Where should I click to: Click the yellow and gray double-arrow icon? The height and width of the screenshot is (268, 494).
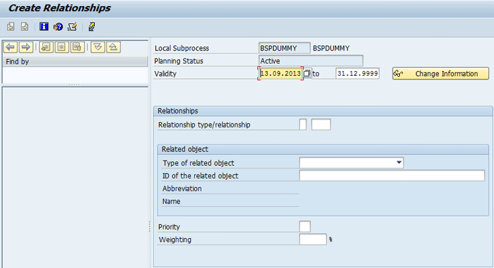92,27
